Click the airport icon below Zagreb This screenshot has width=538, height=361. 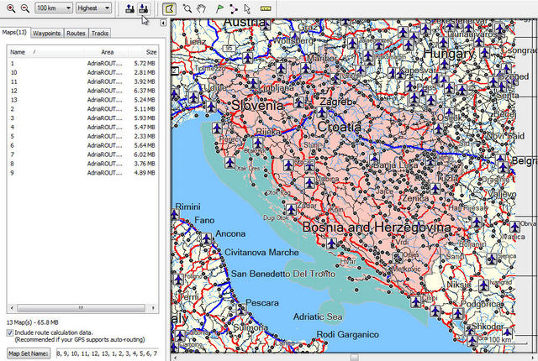(321, 112)
